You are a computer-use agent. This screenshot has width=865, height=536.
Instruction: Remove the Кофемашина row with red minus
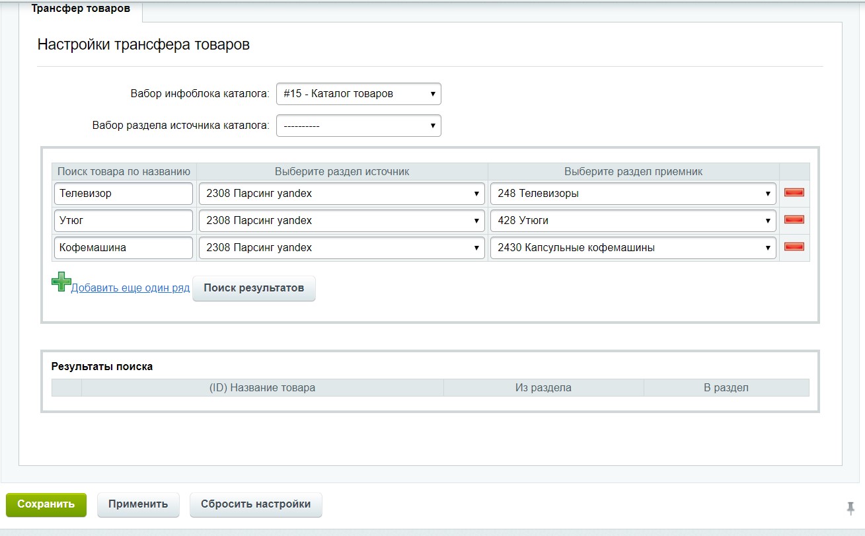tap(794, 247)
